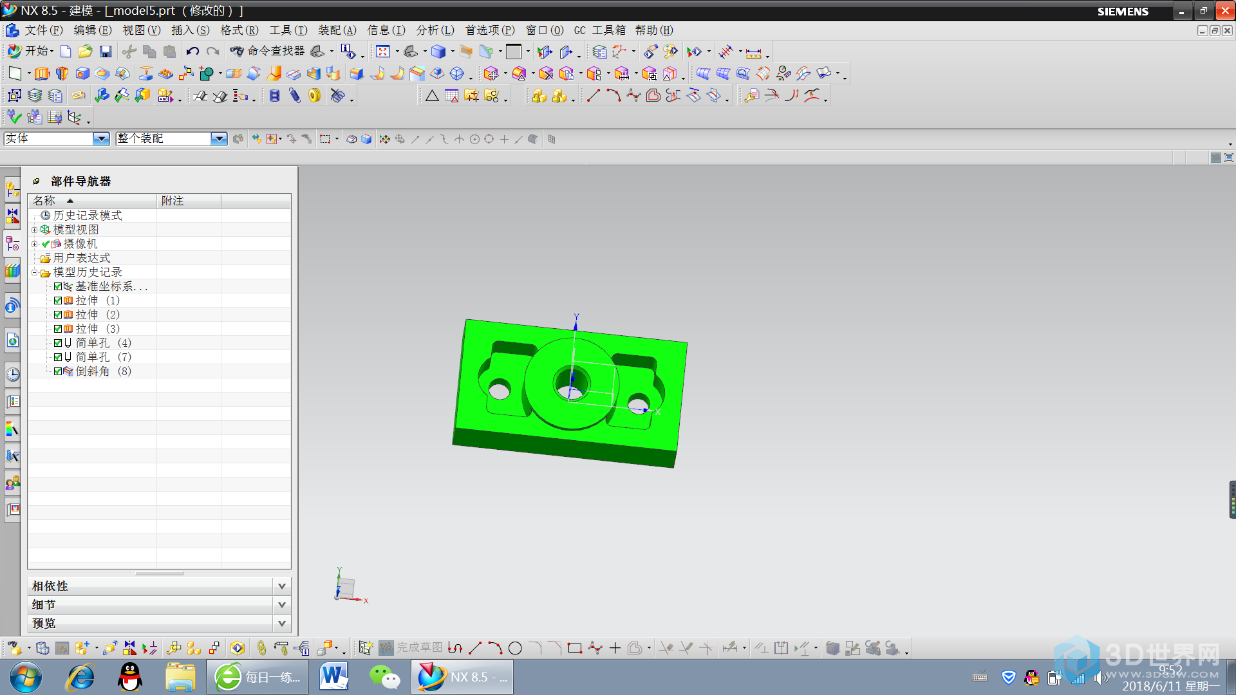The height and width of the screenshot is (695, 1236).
Task: Select the Rectangle sketch tool at bottom
Action: click(574, 648)
